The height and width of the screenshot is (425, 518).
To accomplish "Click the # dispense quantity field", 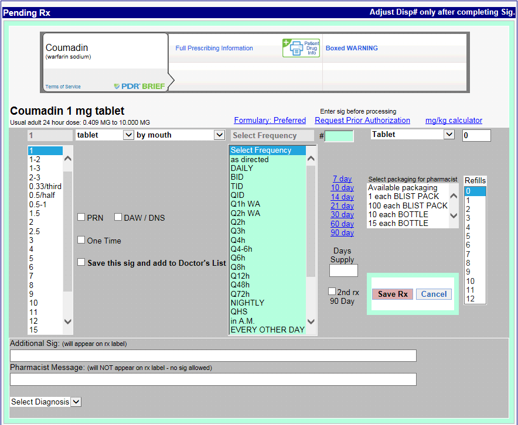I will [x=339, y=136].
